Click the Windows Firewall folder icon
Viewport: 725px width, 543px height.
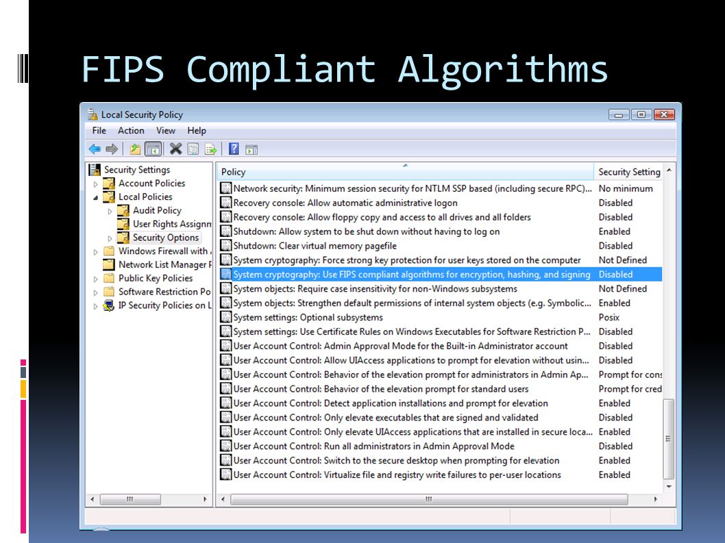(x=109, y=251)
